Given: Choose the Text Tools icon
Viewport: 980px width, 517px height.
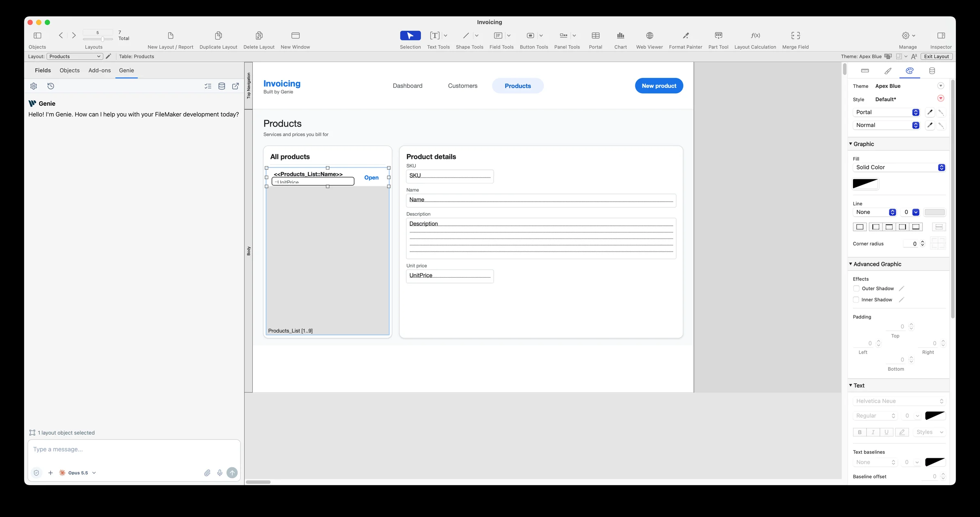Looking at the screenshot, I should click(434, 36).
